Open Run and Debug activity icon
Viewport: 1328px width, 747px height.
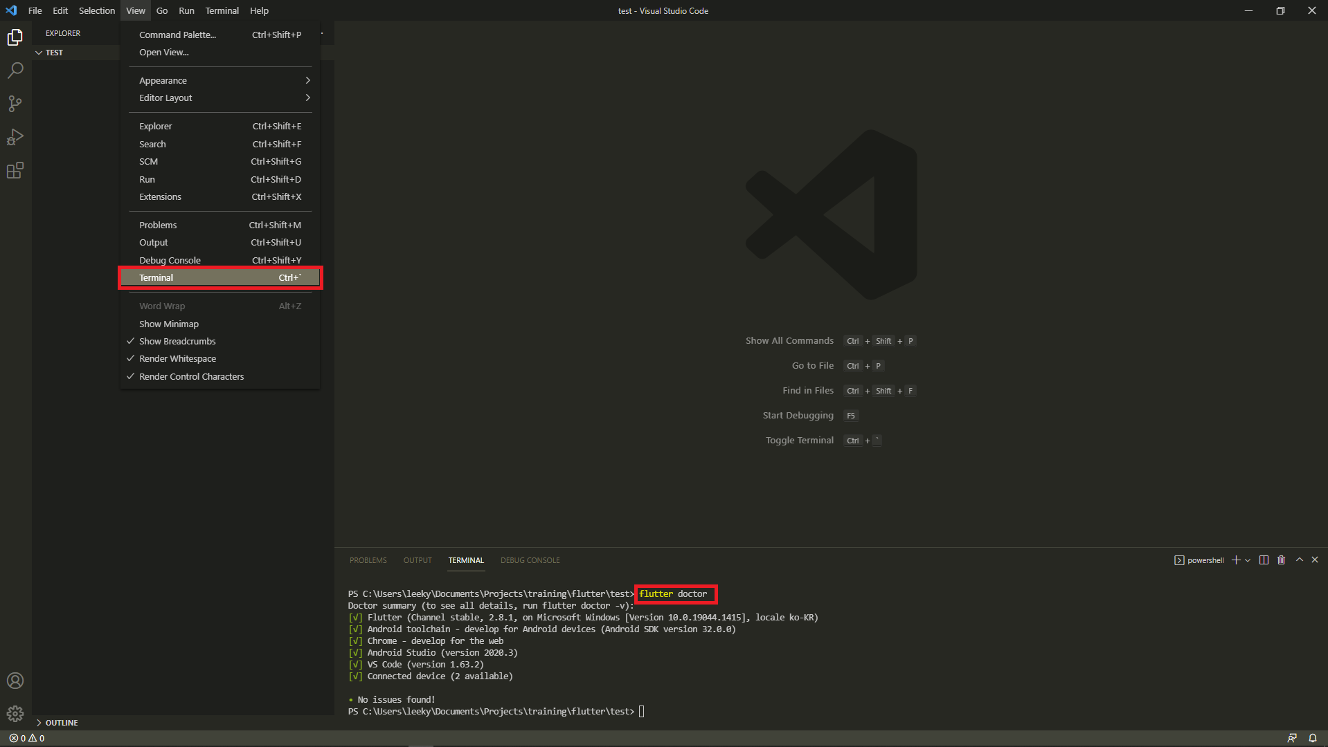point(15,137)
